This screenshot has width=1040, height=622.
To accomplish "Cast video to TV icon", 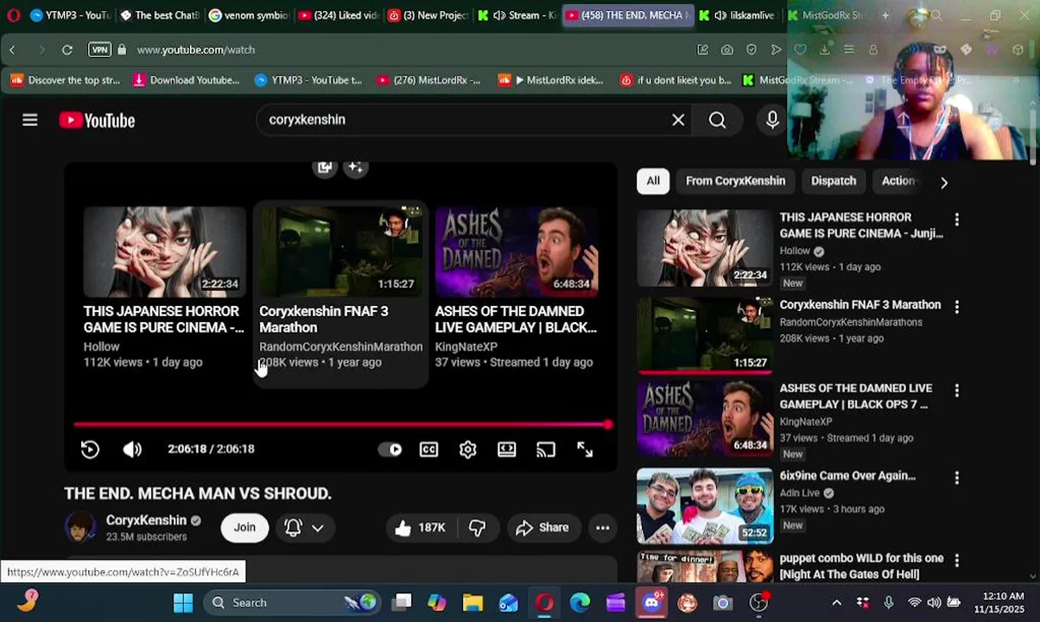I will click(x=546, y=449).
